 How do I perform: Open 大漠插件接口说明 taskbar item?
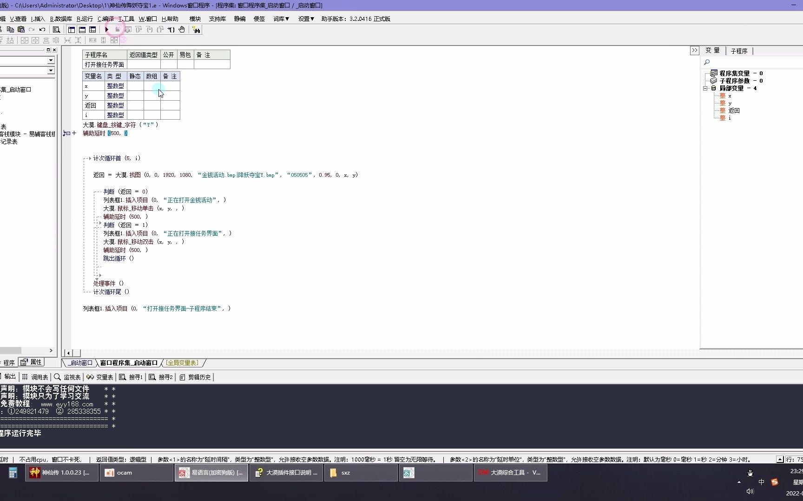[286, 473]
